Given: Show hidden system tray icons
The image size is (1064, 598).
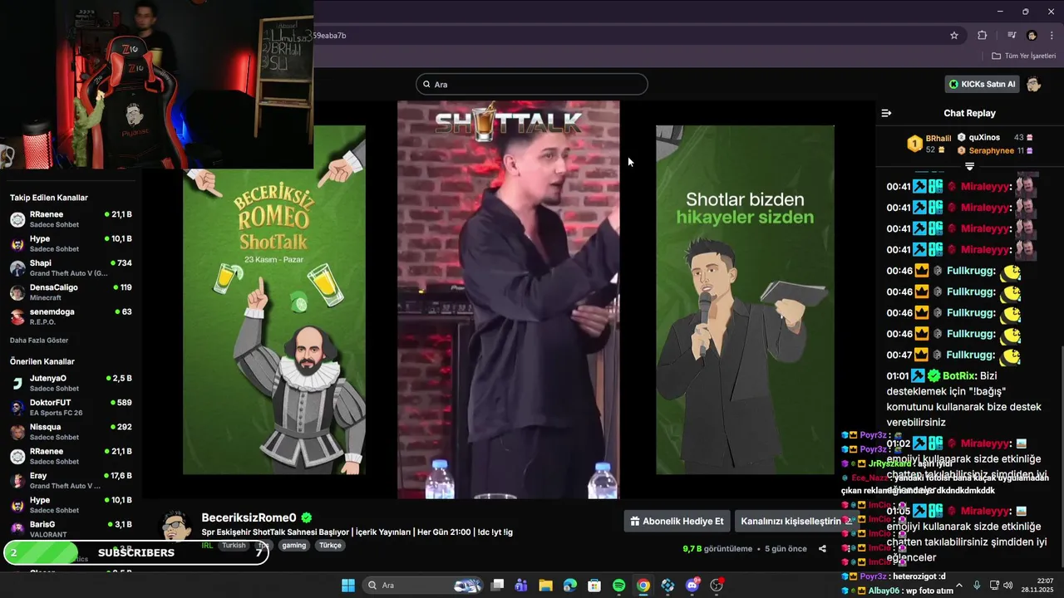Looking at the screenshot, I should tap(958, 586).
